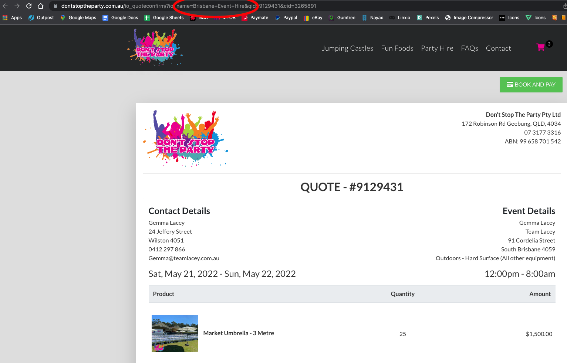Go to browser home page icon
Viewport: 567px width, 363px height.
click(x=41, y=6)
